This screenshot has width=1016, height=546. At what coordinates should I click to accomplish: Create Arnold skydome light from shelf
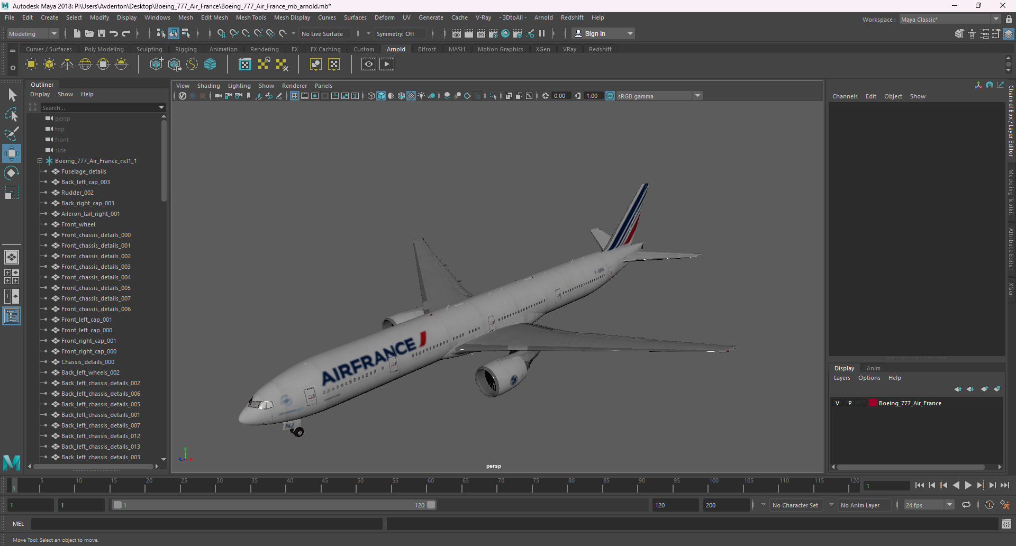(85, 65)
